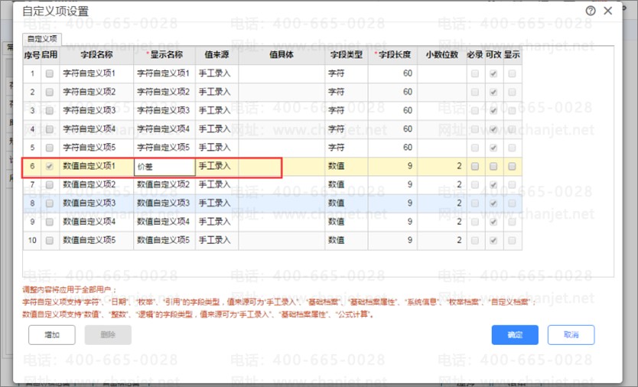Enable 字符自定义项1 via 启用 checkbox

coord(50,73)
